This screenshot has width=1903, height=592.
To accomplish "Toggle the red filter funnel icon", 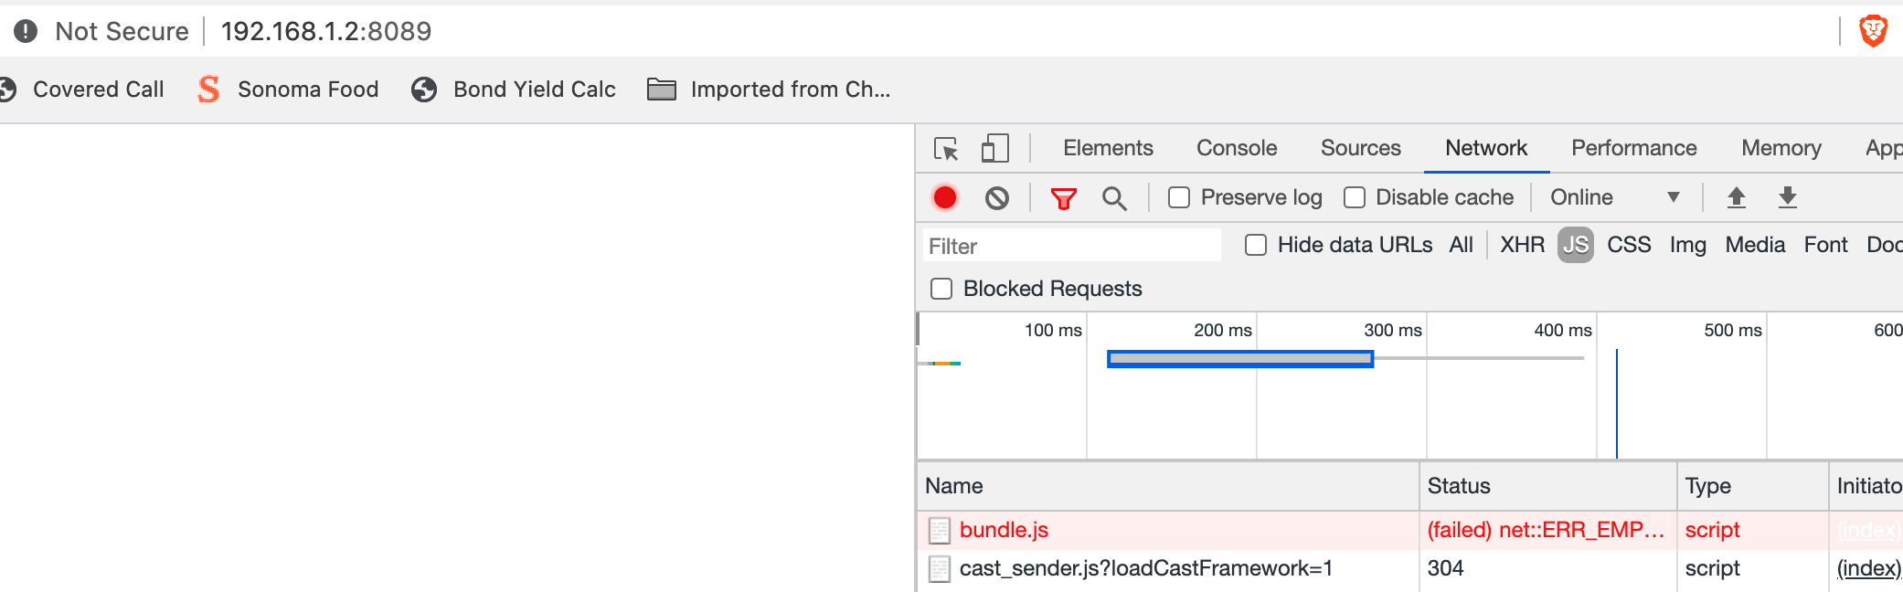I will click(1063, 198).
